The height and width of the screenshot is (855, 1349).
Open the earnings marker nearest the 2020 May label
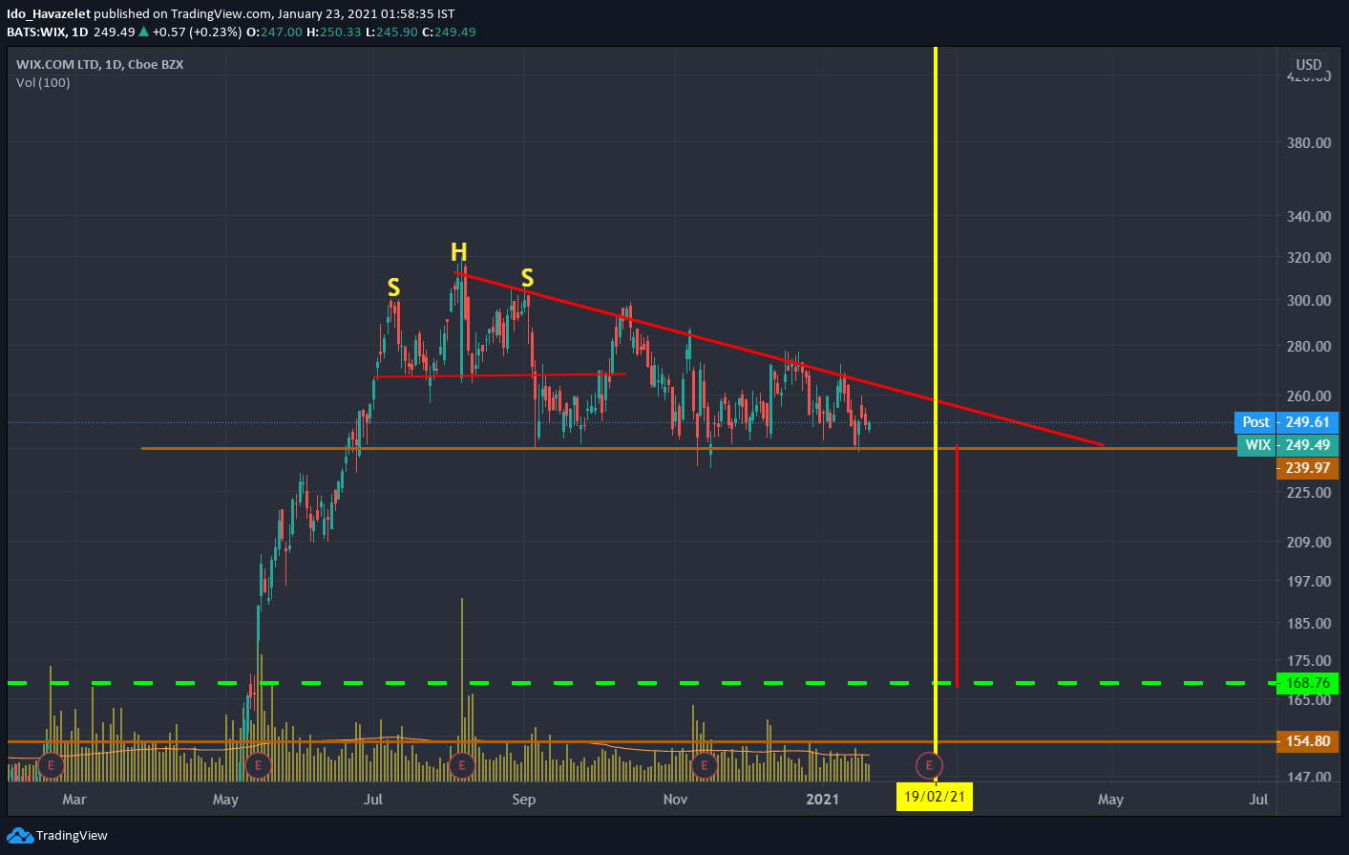pyautogui.click(x=258, y=765)
